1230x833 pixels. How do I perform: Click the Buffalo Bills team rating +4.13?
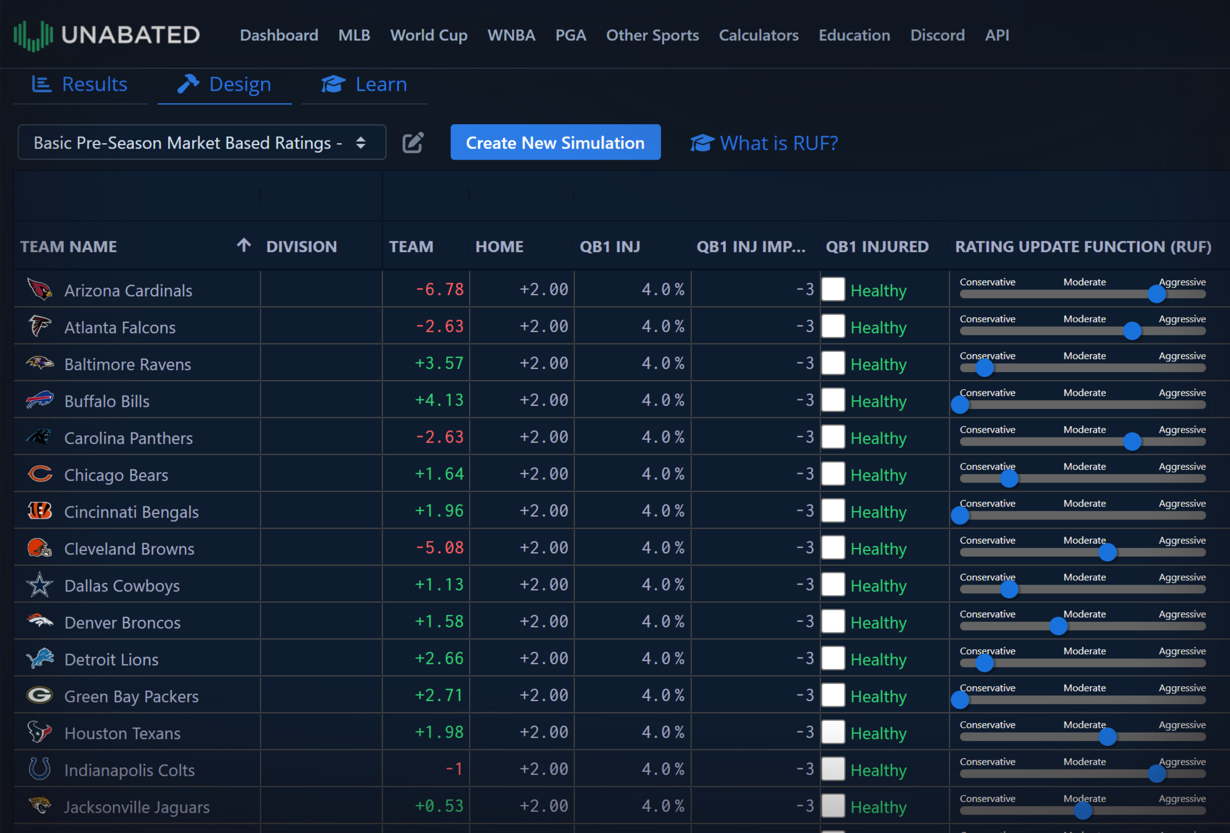439,400
